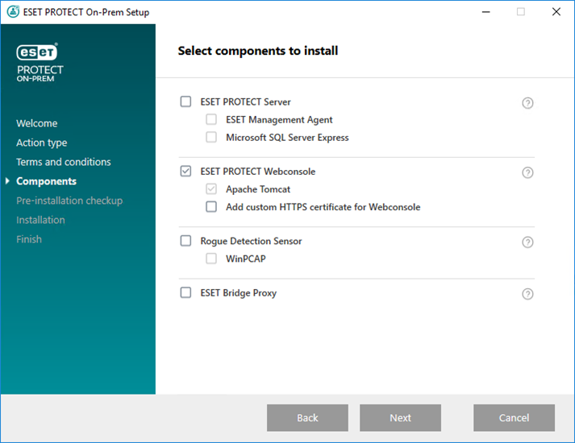
Task: Toggle ESET Management Agent checkbox
Action: (211, 120)
